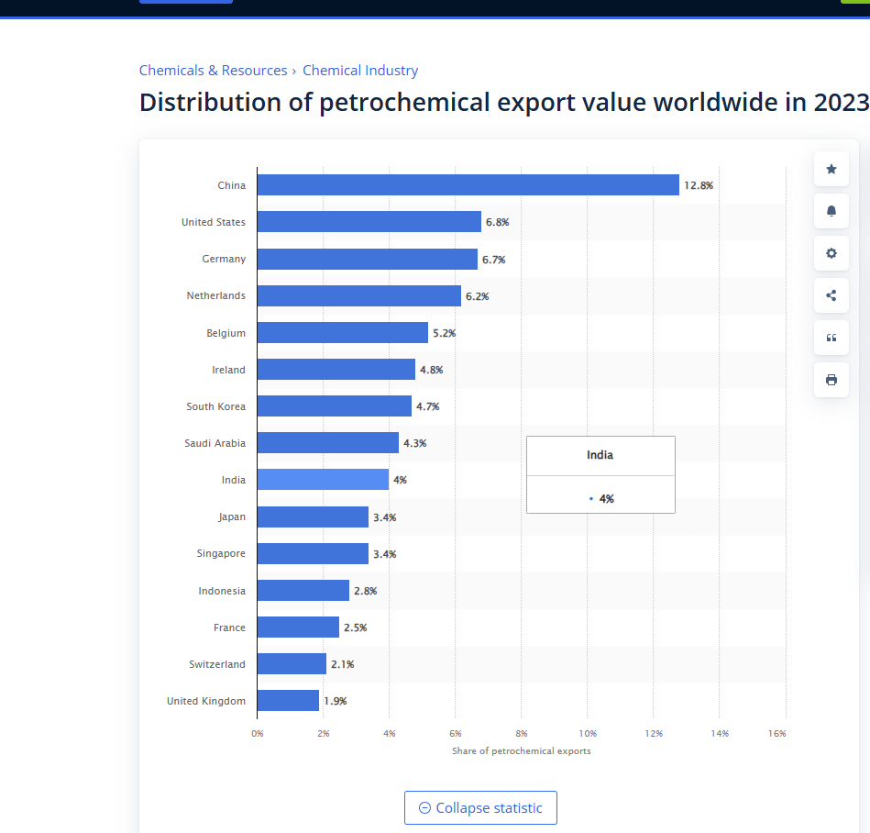Click the South Korea bar
Screen dimensions: 870x833
pyautogui.click(x=335, y=405)
